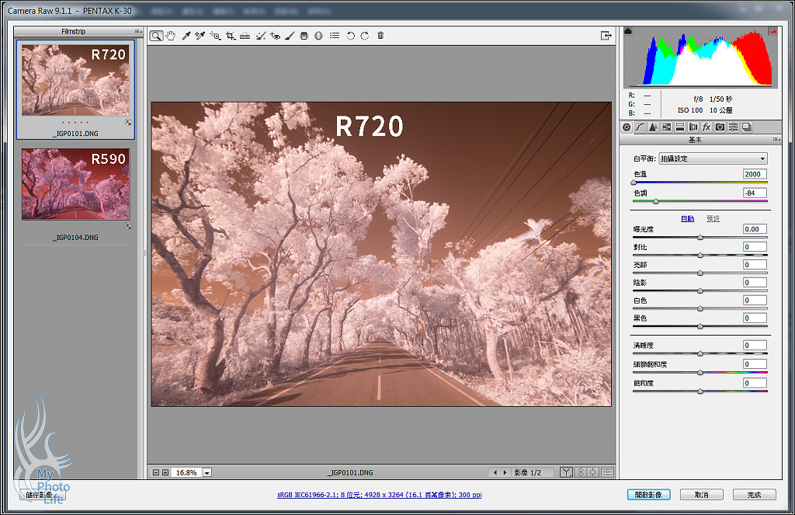The width and height of the screenshot is (795, 515).
Task: Toggle highlight clipping warning in histogram
Action: (x=772, y=31)
